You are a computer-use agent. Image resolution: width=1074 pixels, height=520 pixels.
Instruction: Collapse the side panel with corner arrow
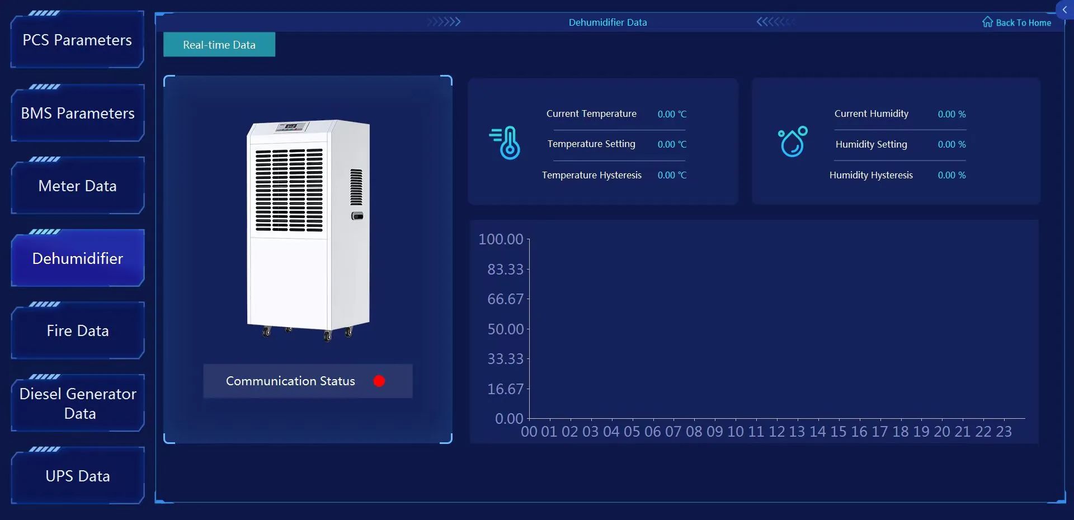coord(1064,10)
